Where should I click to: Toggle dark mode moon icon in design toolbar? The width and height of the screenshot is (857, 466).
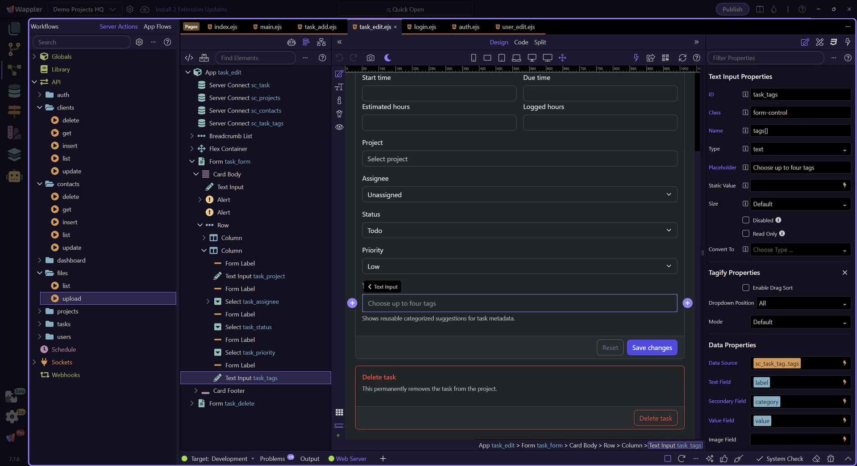click(387, 58)
